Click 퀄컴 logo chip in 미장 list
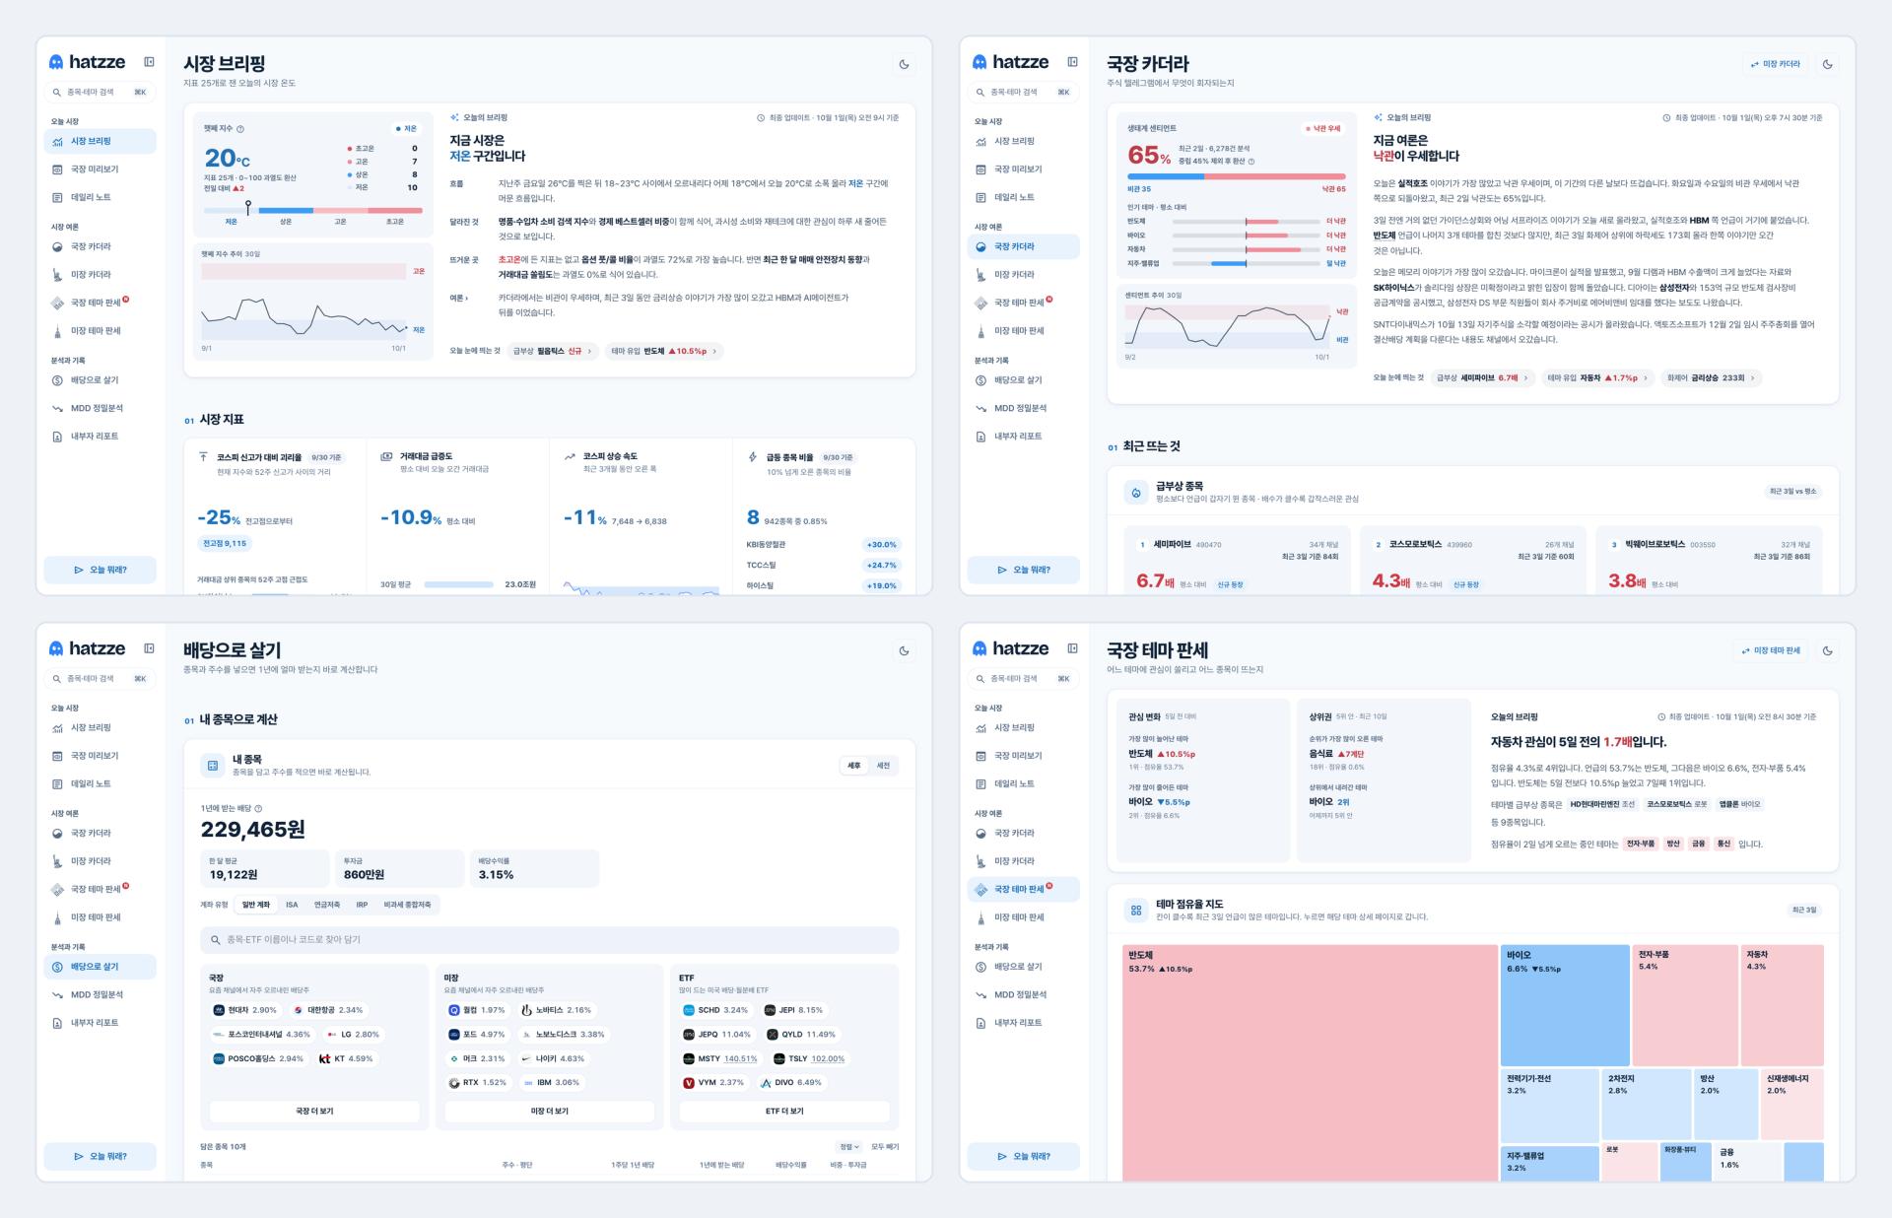 click(x=476, y=1010)
